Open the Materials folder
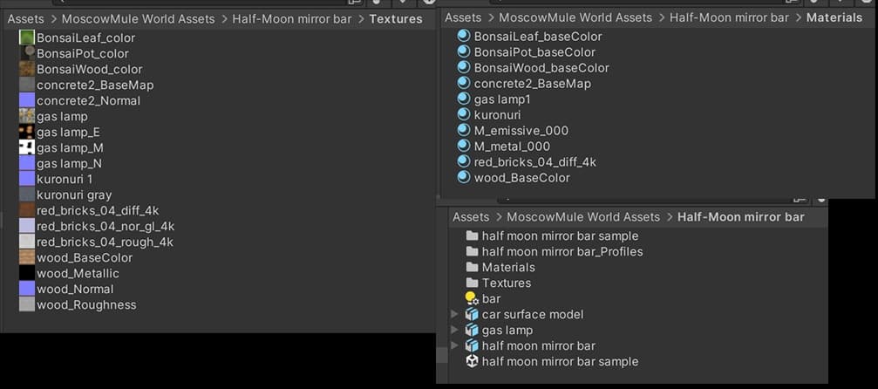This screenshot has height=389, width=878. (x=507, y=267)
